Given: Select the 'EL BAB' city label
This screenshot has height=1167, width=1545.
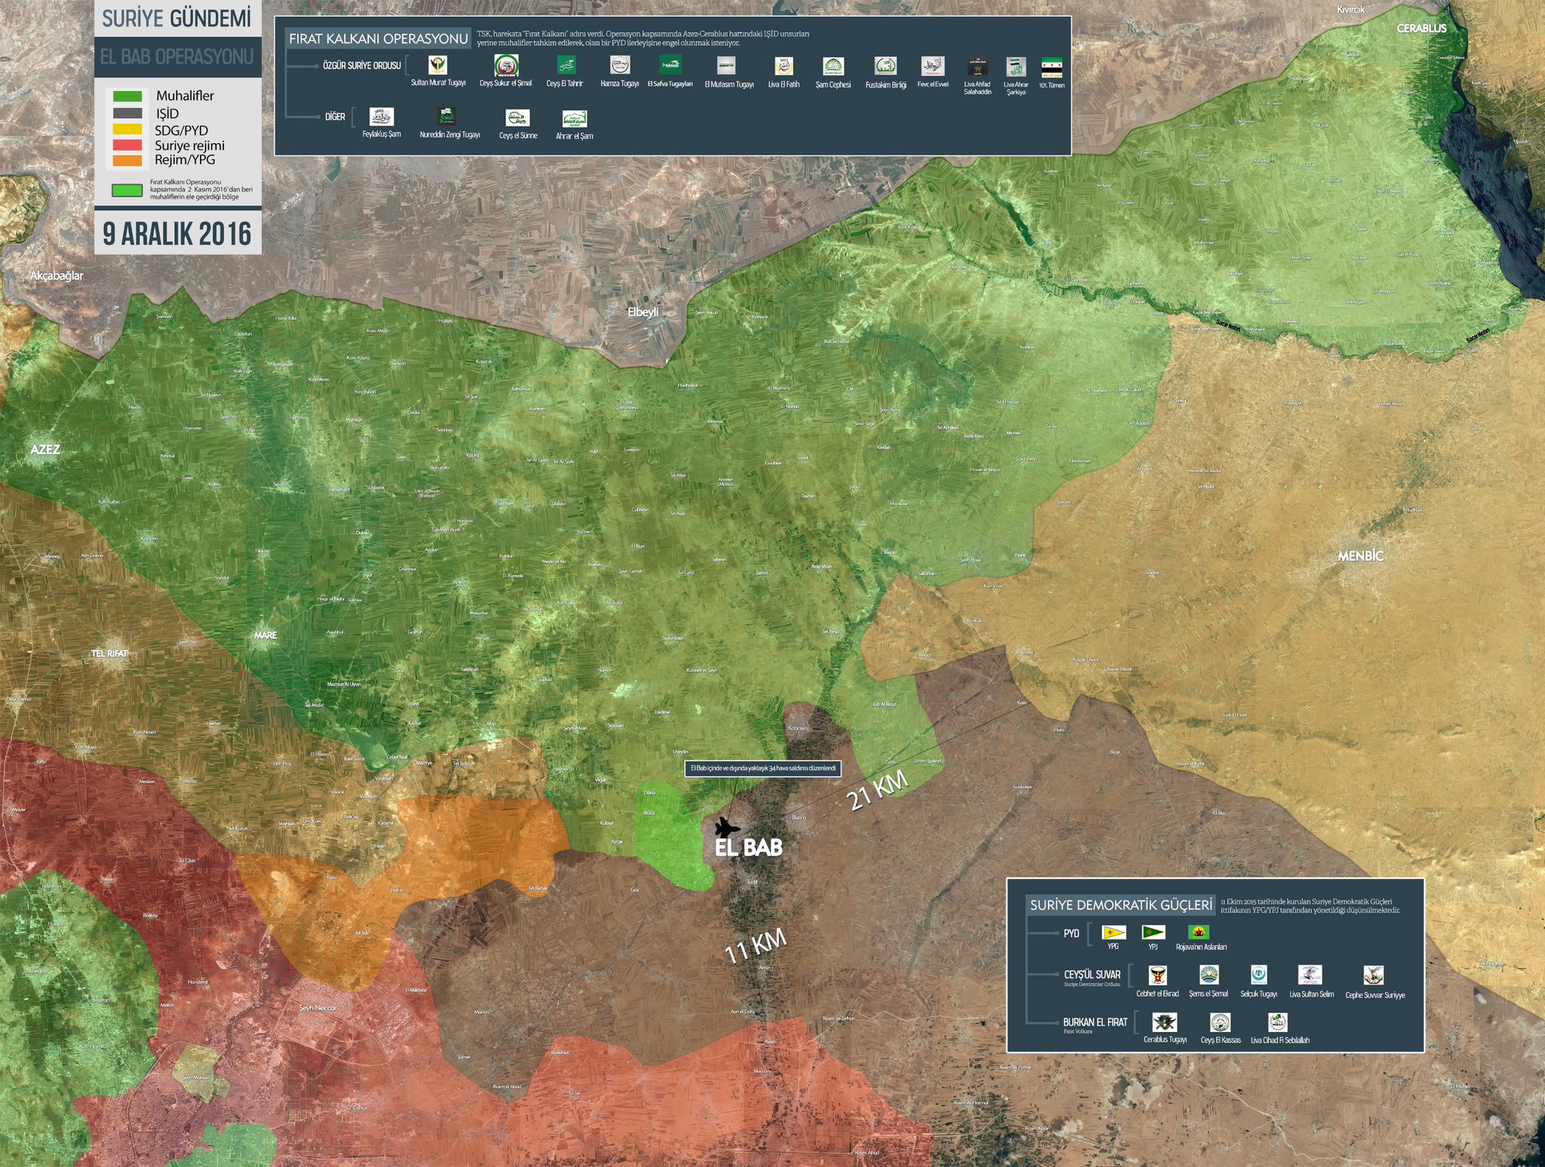Looking at the screenshot, I should (748, 847).
